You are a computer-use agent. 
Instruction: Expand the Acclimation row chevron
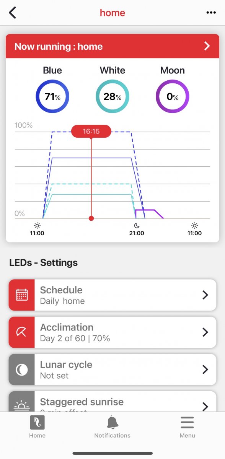pyautogui.click(x=205, y=332)
